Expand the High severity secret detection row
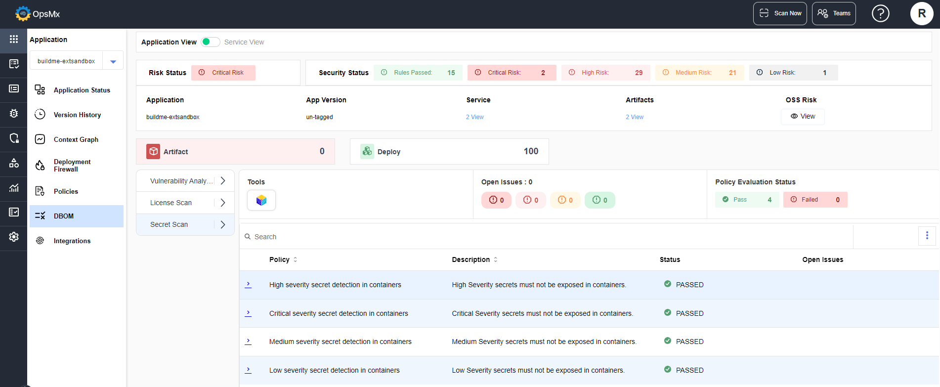Image resolution: width=940 pixels, height=387 pixels. tap(248, 285)
